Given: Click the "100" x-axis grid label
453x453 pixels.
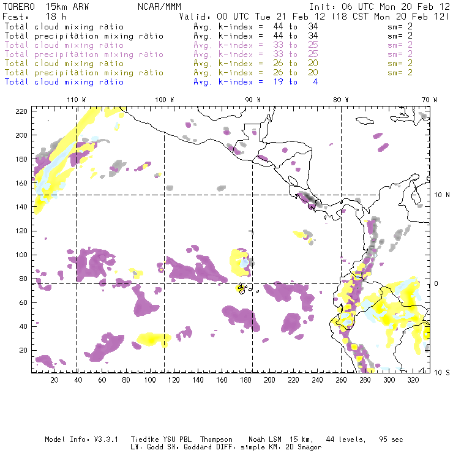Looking at the screenshot, I should (150, 380).
